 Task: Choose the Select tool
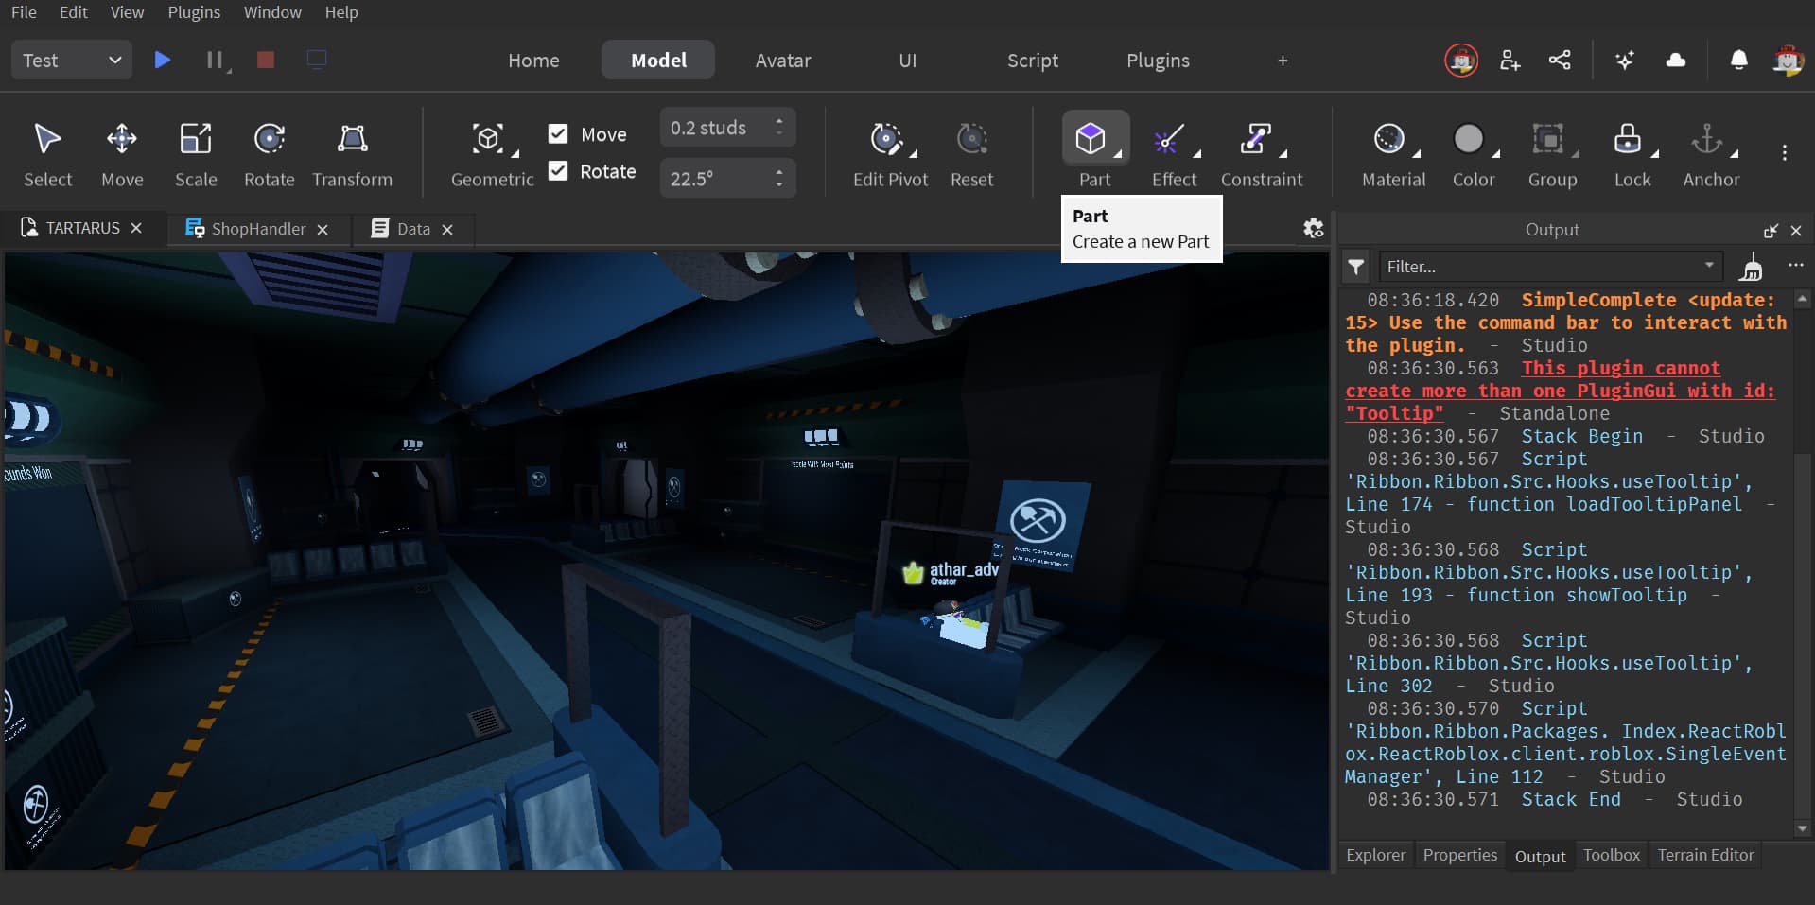(47, 153)
